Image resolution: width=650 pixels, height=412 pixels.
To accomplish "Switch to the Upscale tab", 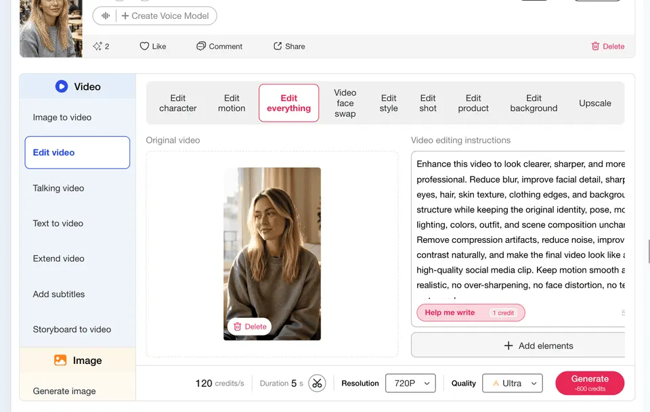I will (x=595, y=103).
